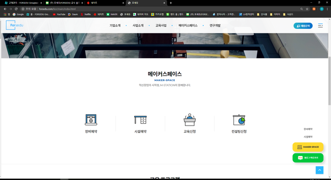Open the 문자나라 bookmark
The height and width of the screenshot is (180, 331).
coord(223,14)
